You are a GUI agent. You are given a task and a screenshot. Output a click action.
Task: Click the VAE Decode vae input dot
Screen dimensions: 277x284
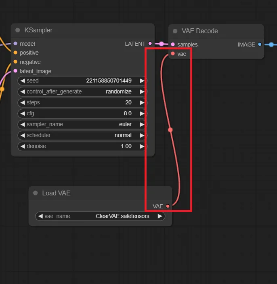[173, 53]
